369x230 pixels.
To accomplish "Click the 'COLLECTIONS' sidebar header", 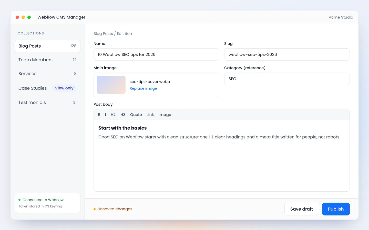I will click(x=31, y=33).
